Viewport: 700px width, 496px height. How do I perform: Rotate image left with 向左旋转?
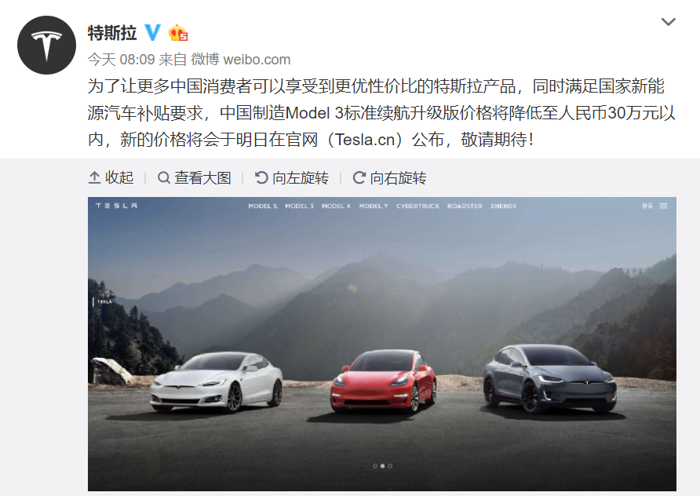291,177
